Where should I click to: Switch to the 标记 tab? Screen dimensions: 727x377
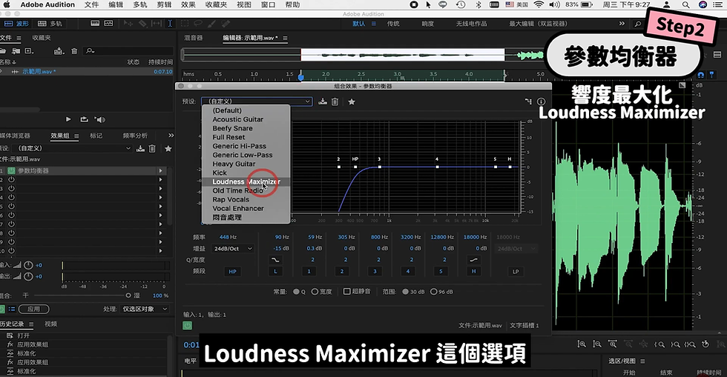(x=96, y=136)
